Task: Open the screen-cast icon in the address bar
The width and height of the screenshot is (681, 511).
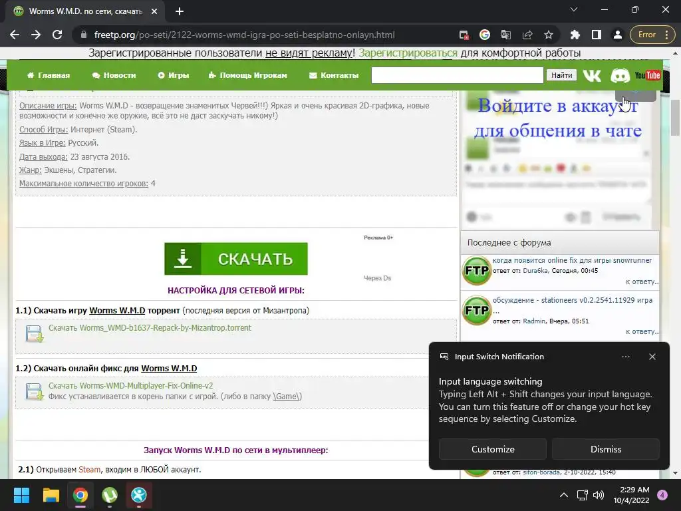Action: click(464, 35)
